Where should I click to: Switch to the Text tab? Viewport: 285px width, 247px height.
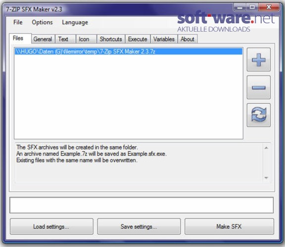coord(65,39)
